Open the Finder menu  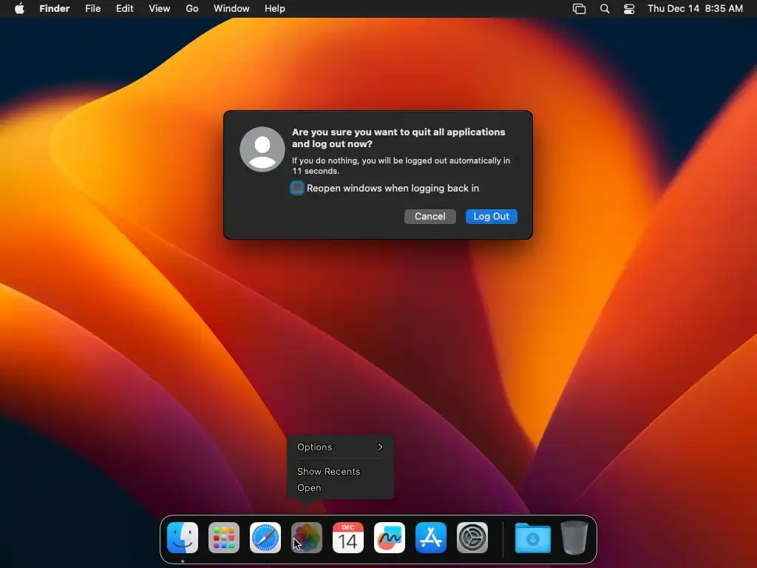55,9
